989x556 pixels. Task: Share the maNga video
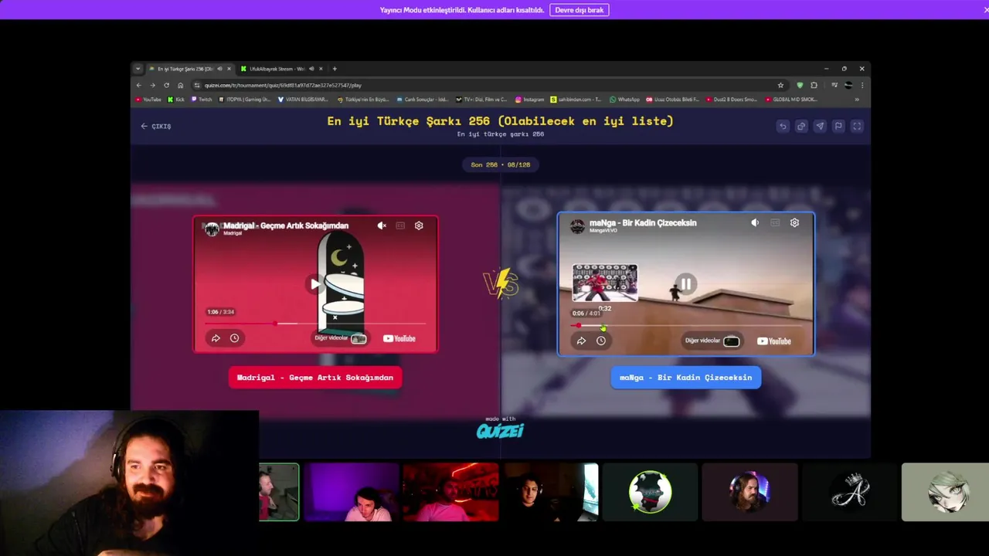[x=581, y=341]
